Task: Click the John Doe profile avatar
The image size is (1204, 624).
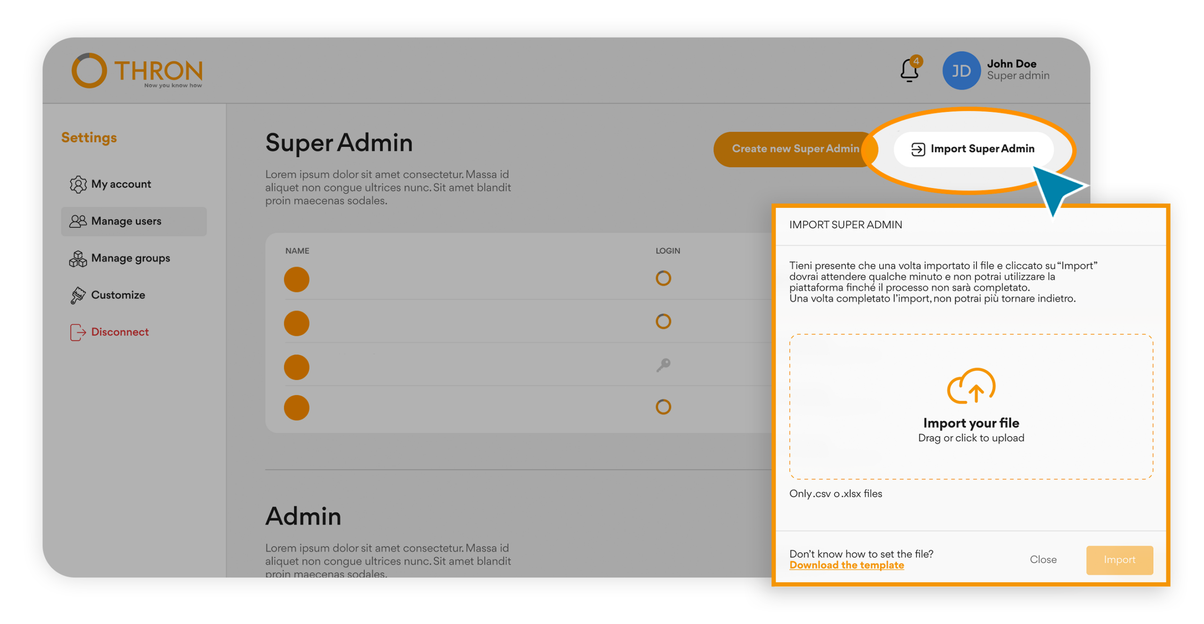Action: coord(961,71)
